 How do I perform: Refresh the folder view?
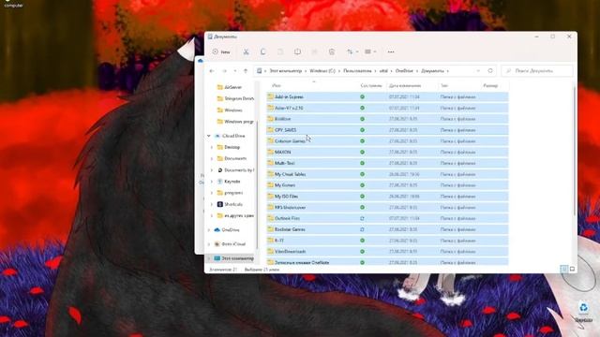click(x=490, y=71)
